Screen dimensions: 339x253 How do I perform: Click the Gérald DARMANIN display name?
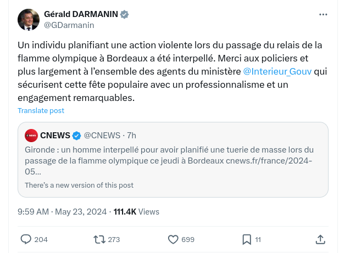click(x=81, y=14)
